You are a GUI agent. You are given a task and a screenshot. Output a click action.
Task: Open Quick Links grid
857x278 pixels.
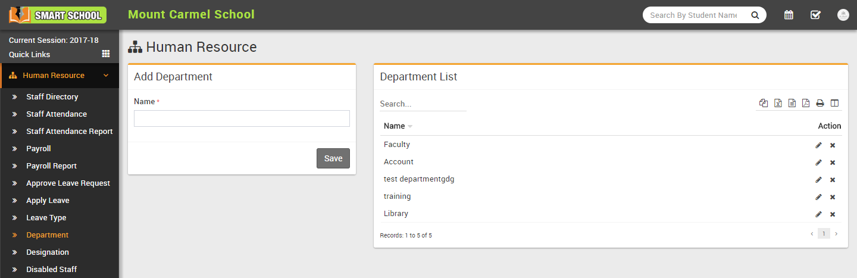106,54
